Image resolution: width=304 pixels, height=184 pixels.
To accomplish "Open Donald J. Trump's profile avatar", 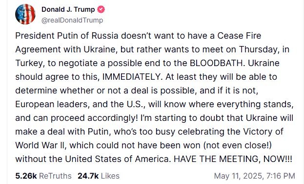I will 25,14.
